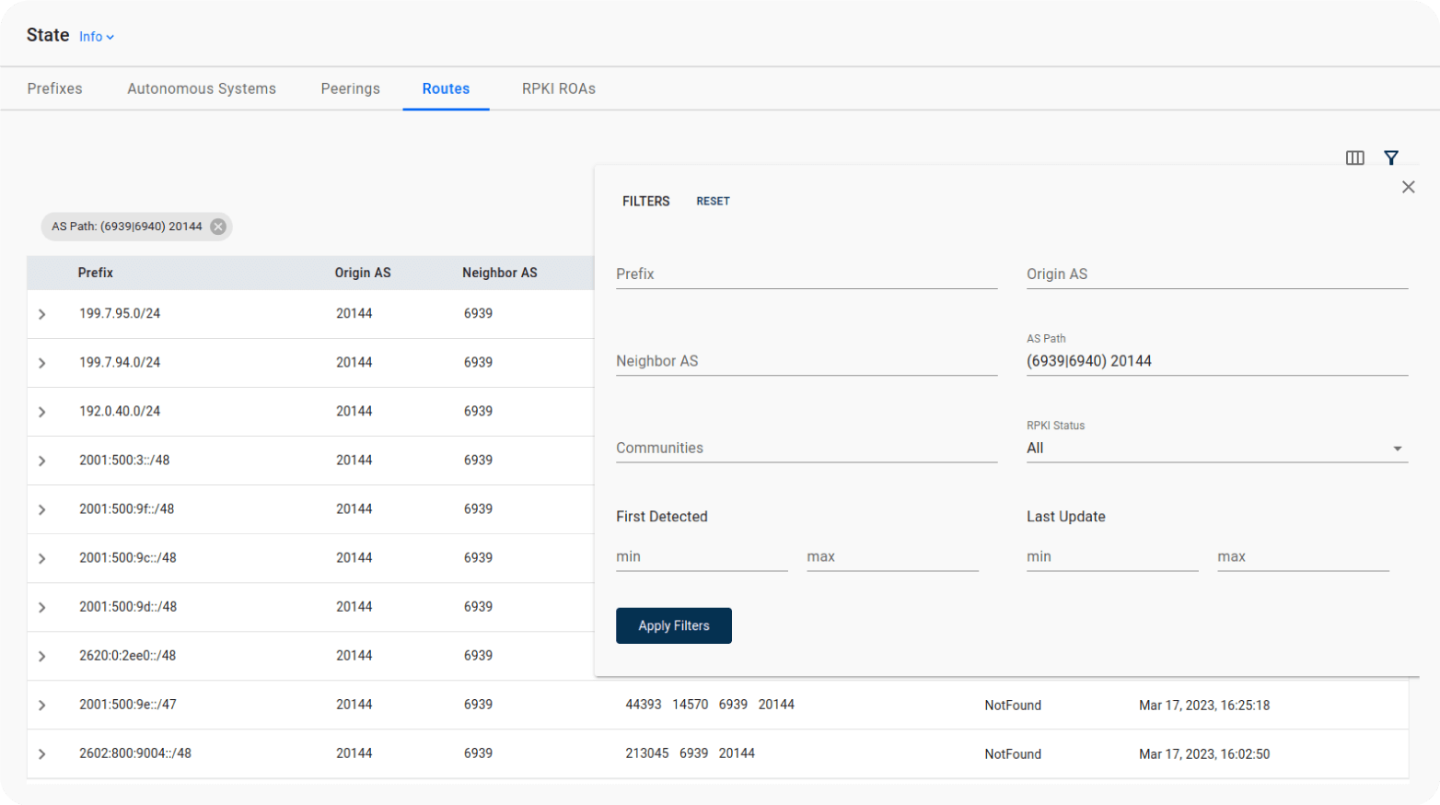Expand row for prefix 2602:800:9004::/48
This screenshot has width=1440, height=805.
42,753
